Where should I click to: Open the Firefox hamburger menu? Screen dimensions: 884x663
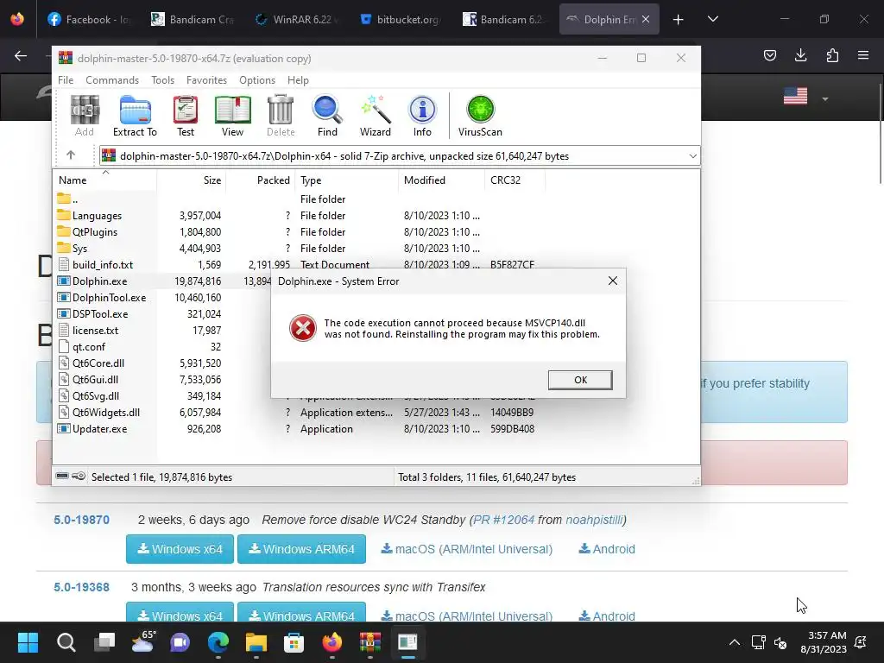click(863, 55)
